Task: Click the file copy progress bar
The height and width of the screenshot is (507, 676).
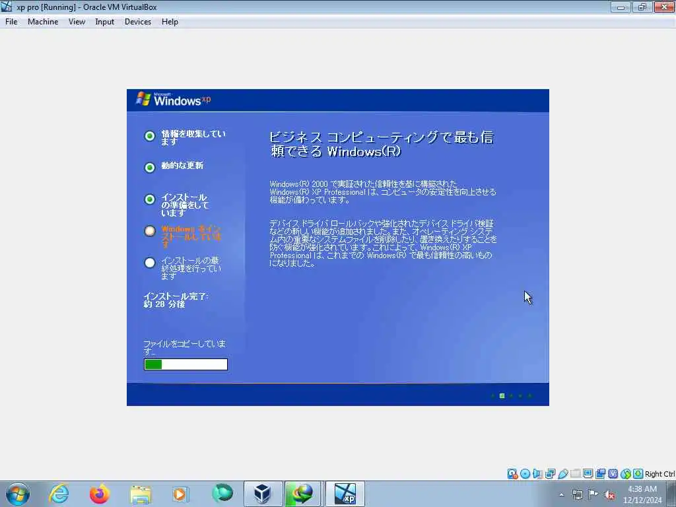Action: pyautogui.click(x=186, y=364)
